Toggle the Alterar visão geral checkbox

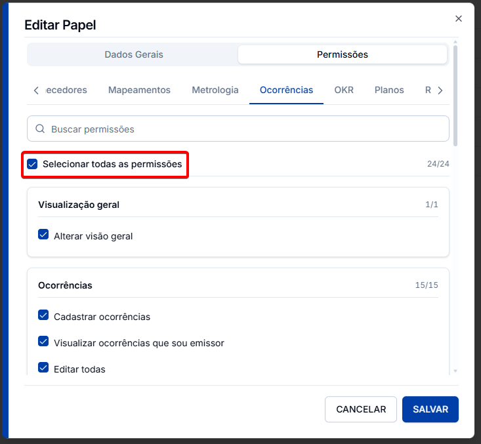[x=43, y=234]
